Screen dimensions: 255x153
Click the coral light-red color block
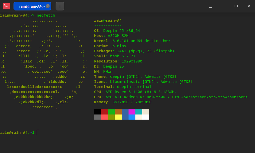pyautogui.click(x=104, y=117)
